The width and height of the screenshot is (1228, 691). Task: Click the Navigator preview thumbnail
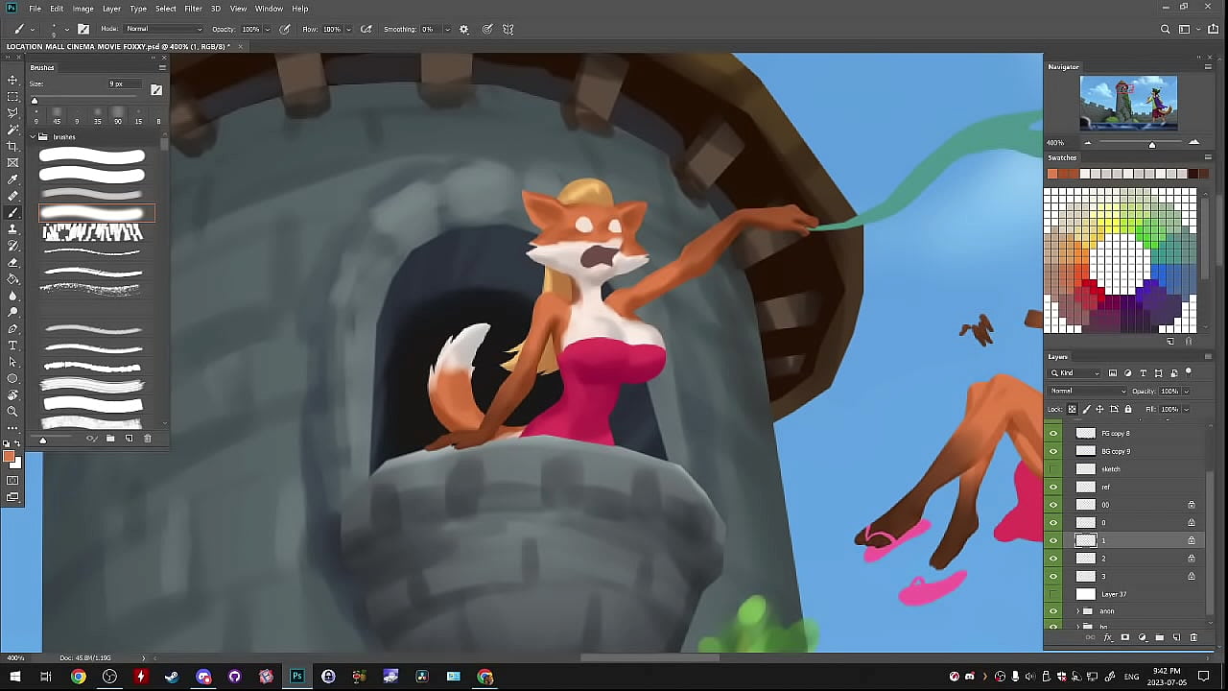tap(1128, 103)
